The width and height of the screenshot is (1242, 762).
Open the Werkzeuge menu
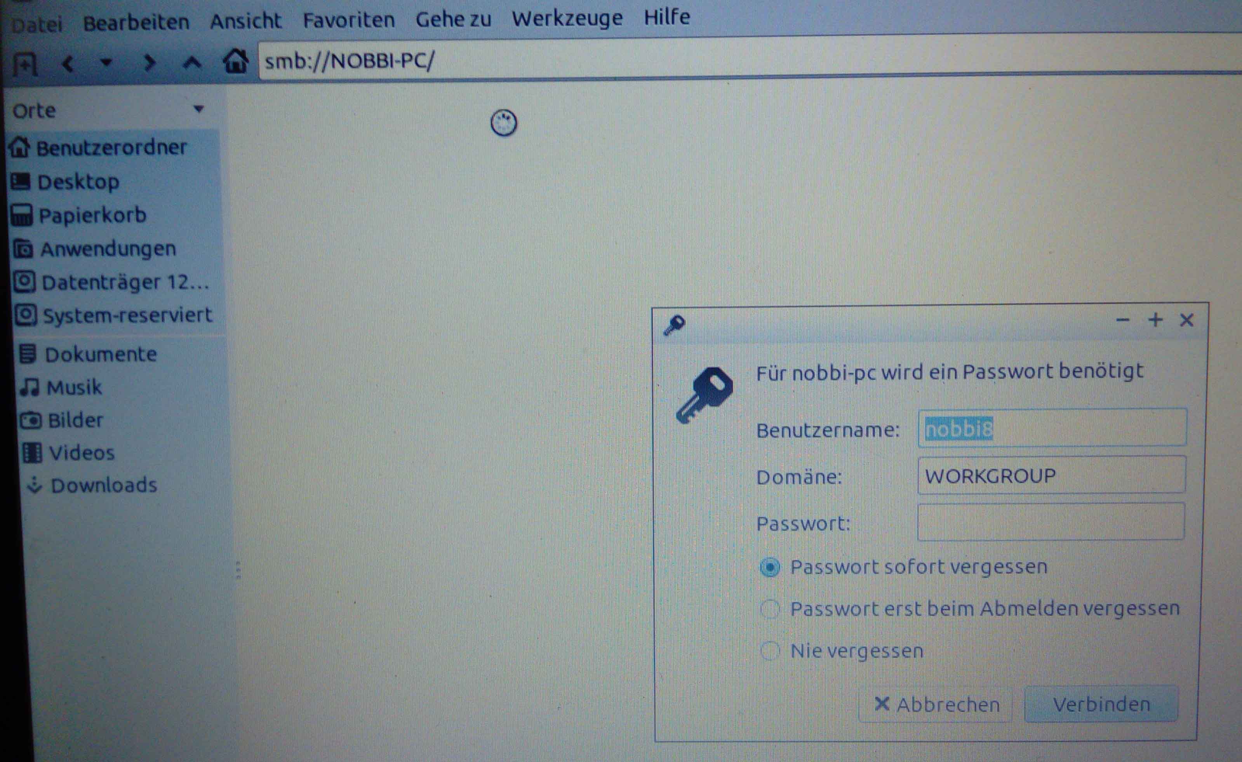click(567, 19)
